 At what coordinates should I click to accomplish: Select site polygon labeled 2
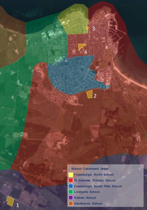[x=90, y=94]
